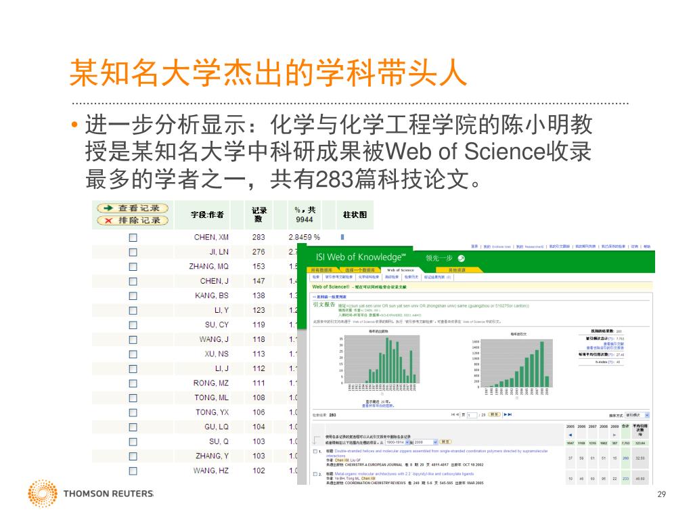Click the blue bar for CHEN, XM
693x520 pixels.
pyautogui.click(x=342, y=237)
